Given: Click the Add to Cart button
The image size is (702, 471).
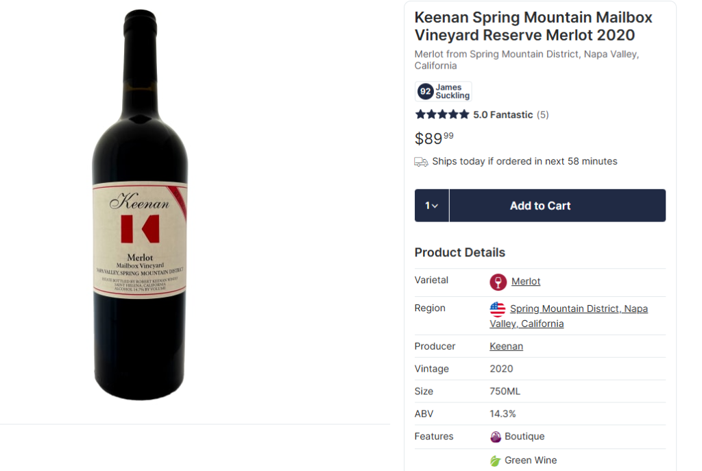Looking at the screenshot, I should tap(540, 205).
